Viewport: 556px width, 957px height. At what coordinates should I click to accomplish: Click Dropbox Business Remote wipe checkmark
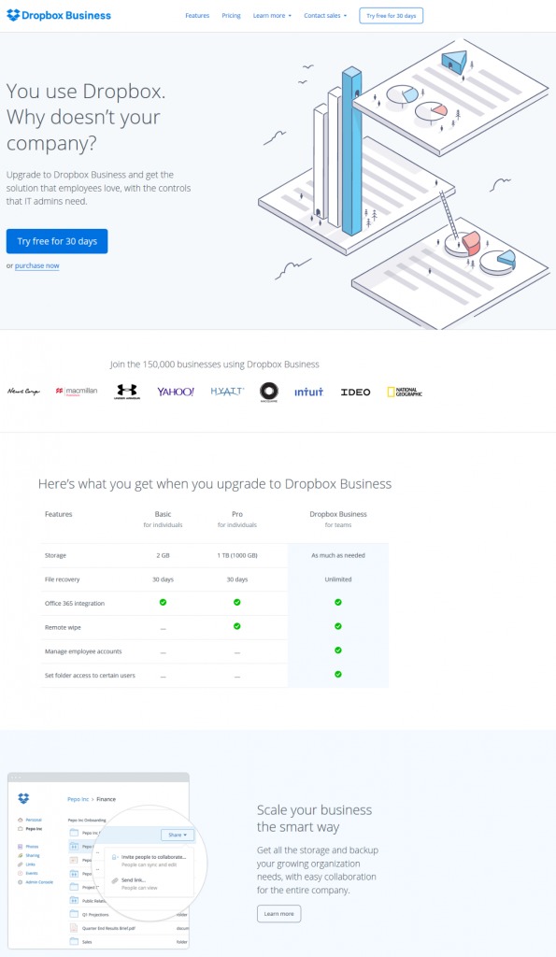[338, 626]
